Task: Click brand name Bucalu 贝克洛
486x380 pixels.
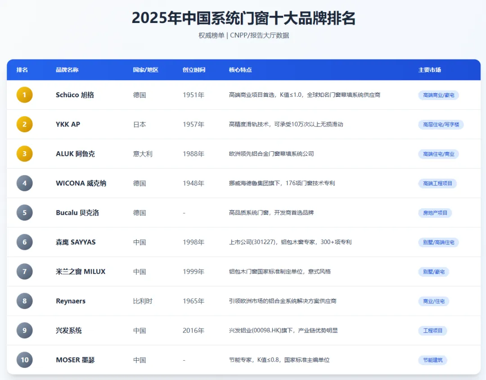Action: (x=77, y=213)
